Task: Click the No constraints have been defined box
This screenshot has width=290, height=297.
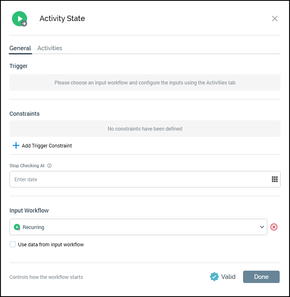Action: tap(145, 129)
